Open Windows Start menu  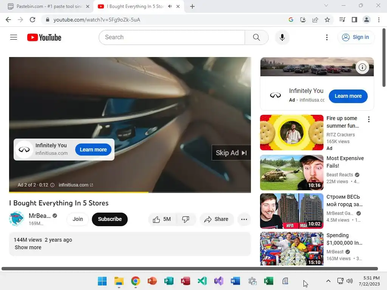102,281
